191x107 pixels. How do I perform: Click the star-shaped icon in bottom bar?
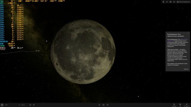pos(104,105)
